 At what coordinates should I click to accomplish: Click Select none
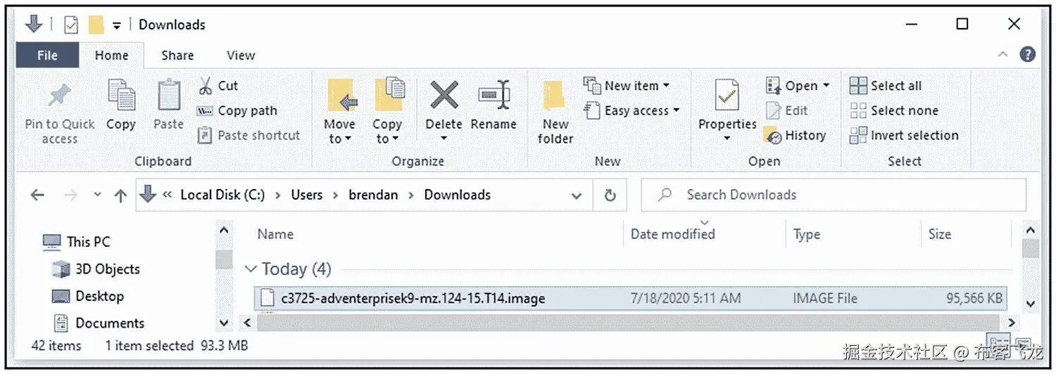[x=894, y=110]
